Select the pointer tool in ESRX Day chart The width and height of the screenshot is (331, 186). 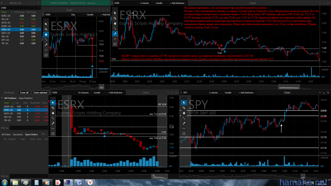(x=46, y=24)
